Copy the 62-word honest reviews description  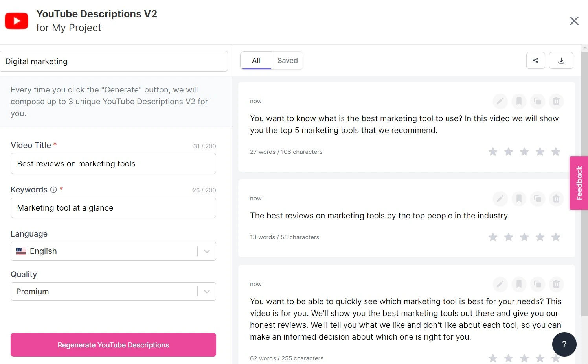[537, 284]
